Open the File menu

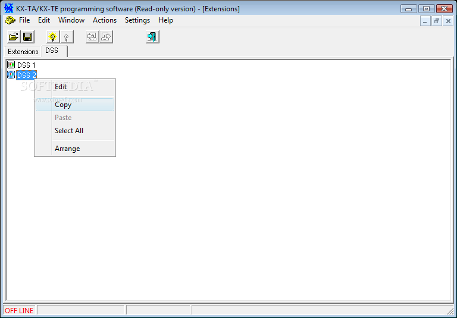24,20
